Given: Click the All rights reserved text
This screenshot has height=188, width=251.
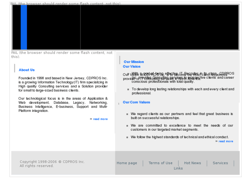Looking at the screenshot, I should (x=37, y=166).
